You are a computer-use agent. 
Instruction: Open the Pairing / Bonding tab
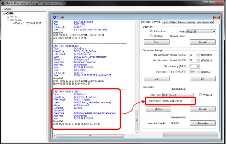pos(186,22)
